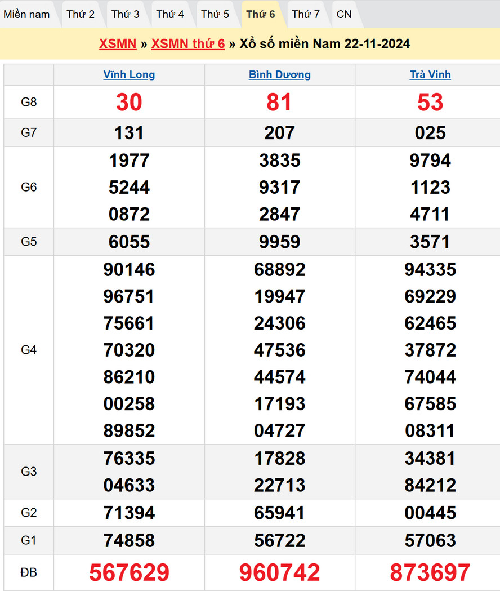Select the Bình Dương special prize 960742
Viewport: 500px width, 591px height.
tap(279, 572)
